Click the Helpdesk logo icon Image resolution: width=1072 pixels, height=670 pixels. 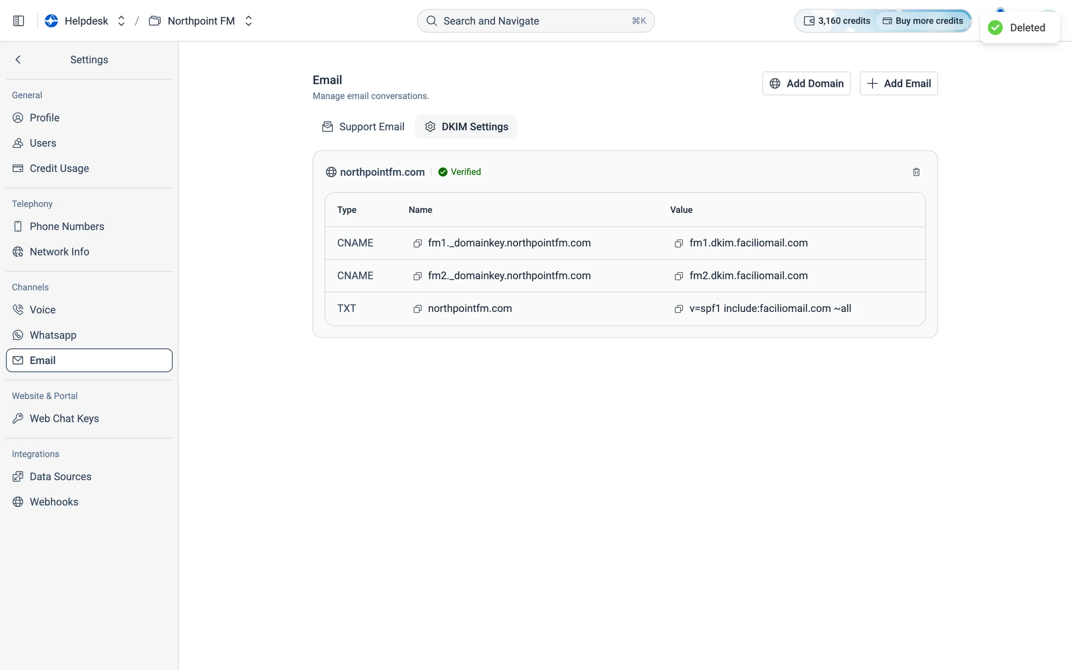click(51, 21)
